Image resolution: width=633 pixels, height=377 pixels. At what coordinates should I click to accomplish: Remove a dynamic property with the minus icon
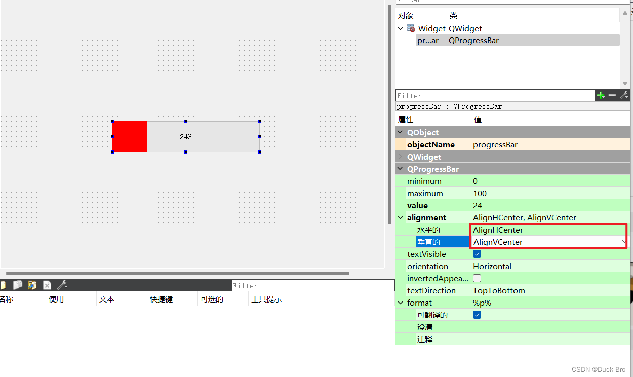point(612,95)
